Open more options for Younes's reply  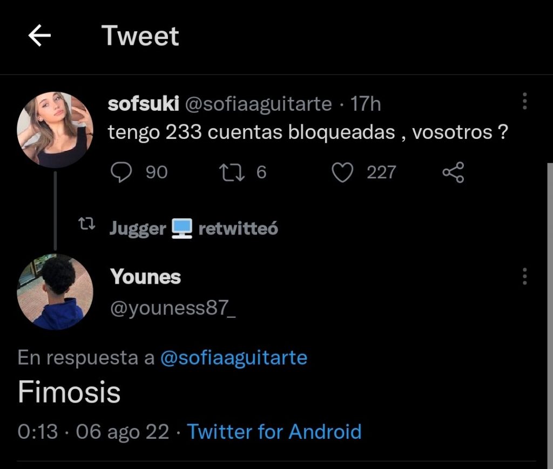(525, 276)
